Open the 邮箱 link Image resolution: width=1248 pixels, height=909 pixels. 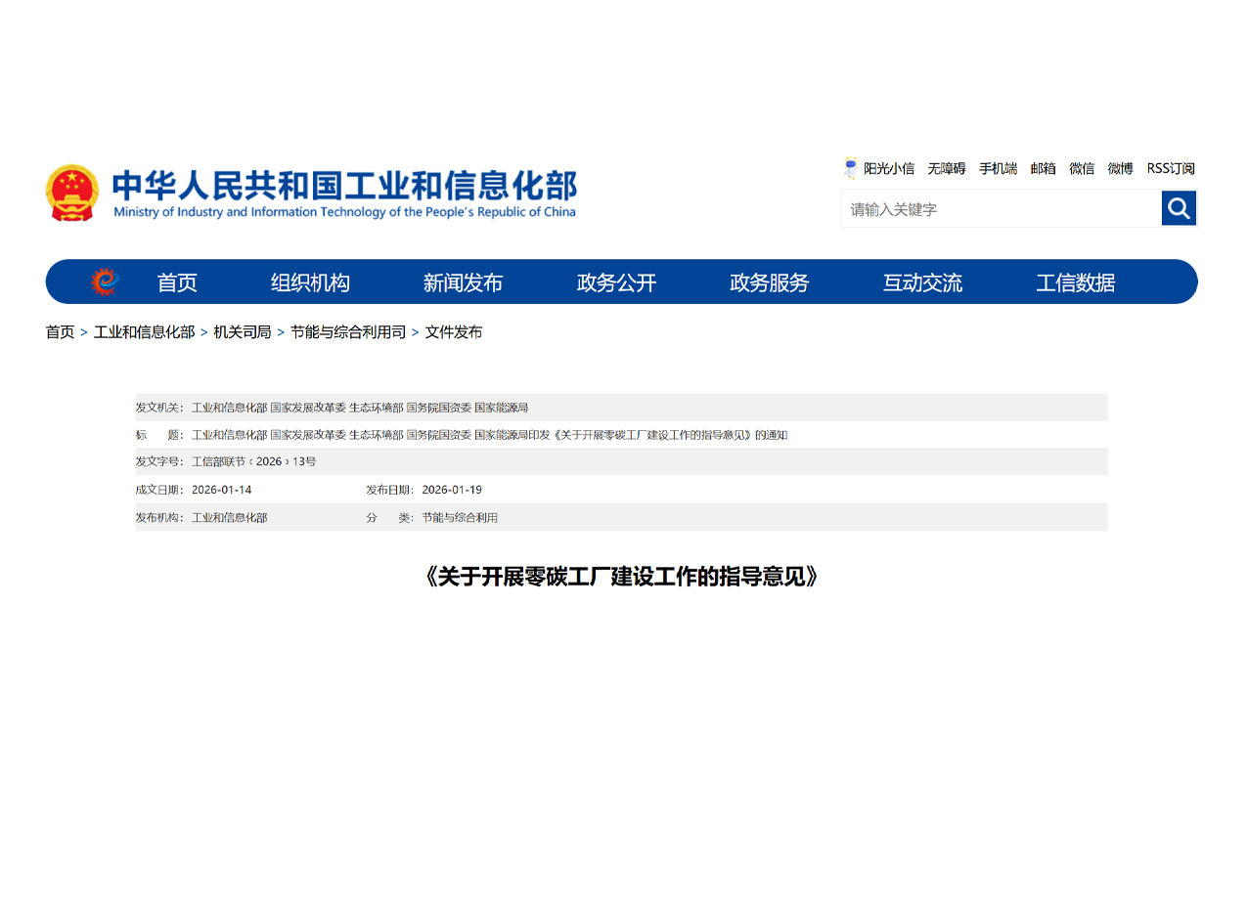(1043, 168)
